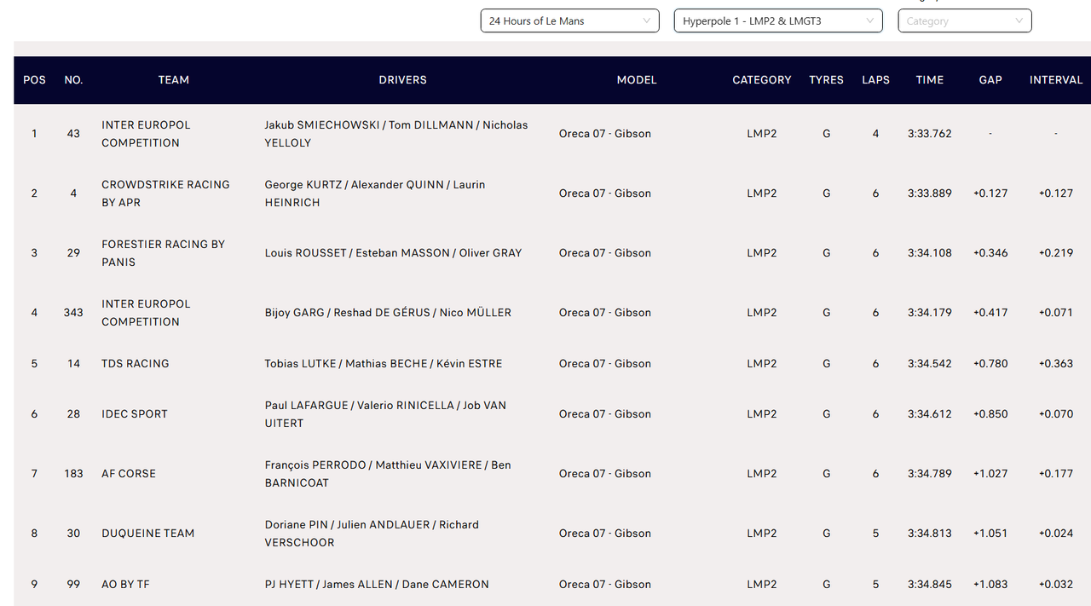Viewport: 1091px width, 606px height.
Task: Select drivers Jakub SMIECHOWSKI / Tom DILLMANN
Action: [369, 125]
